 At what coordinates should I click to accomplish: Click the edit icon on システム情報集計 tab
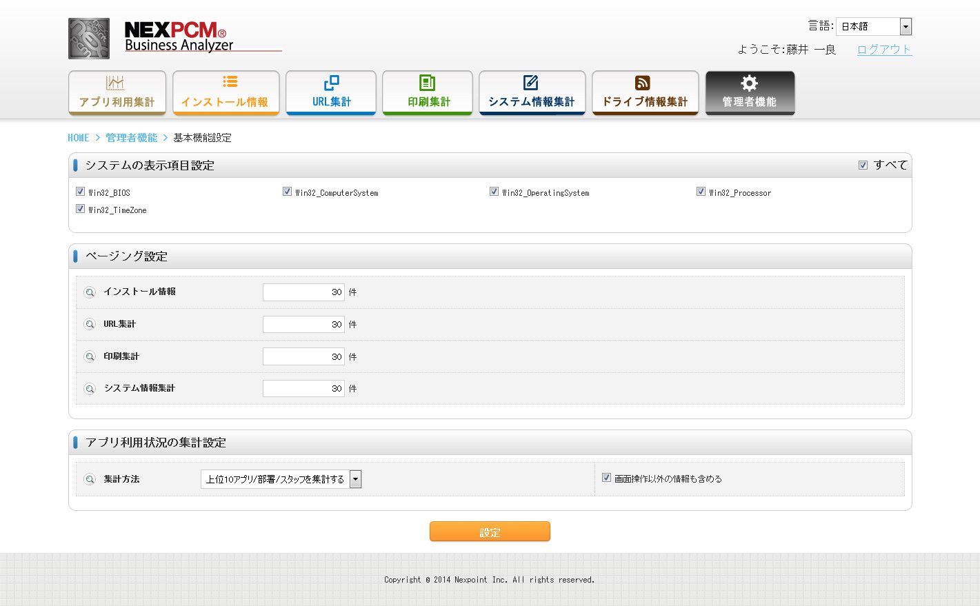pos(531,83)
